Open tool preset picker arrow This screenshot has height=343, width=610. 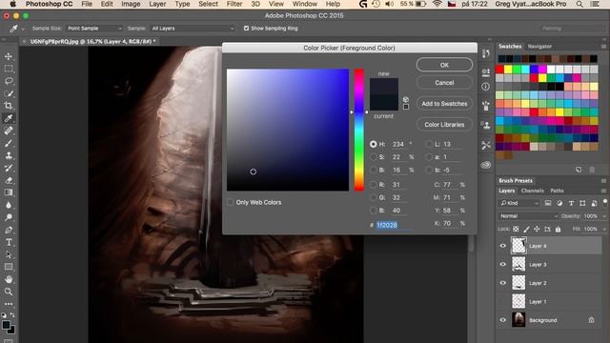point(23,29)
